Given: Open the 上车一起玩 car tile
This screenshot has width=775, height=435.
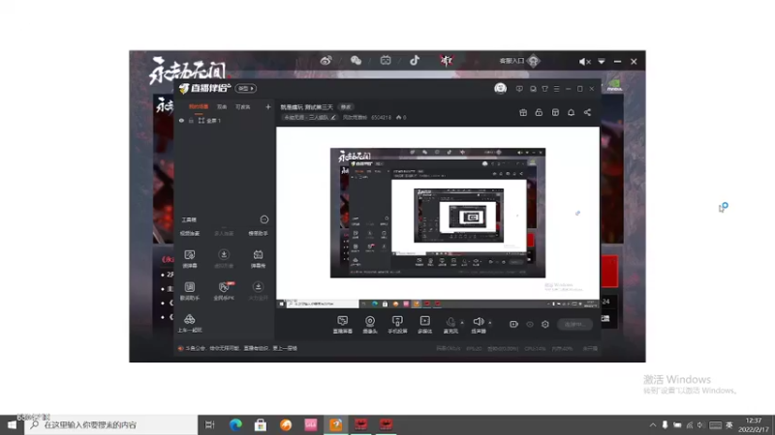Looking at the screenshot, I should [x=190, y=323].
